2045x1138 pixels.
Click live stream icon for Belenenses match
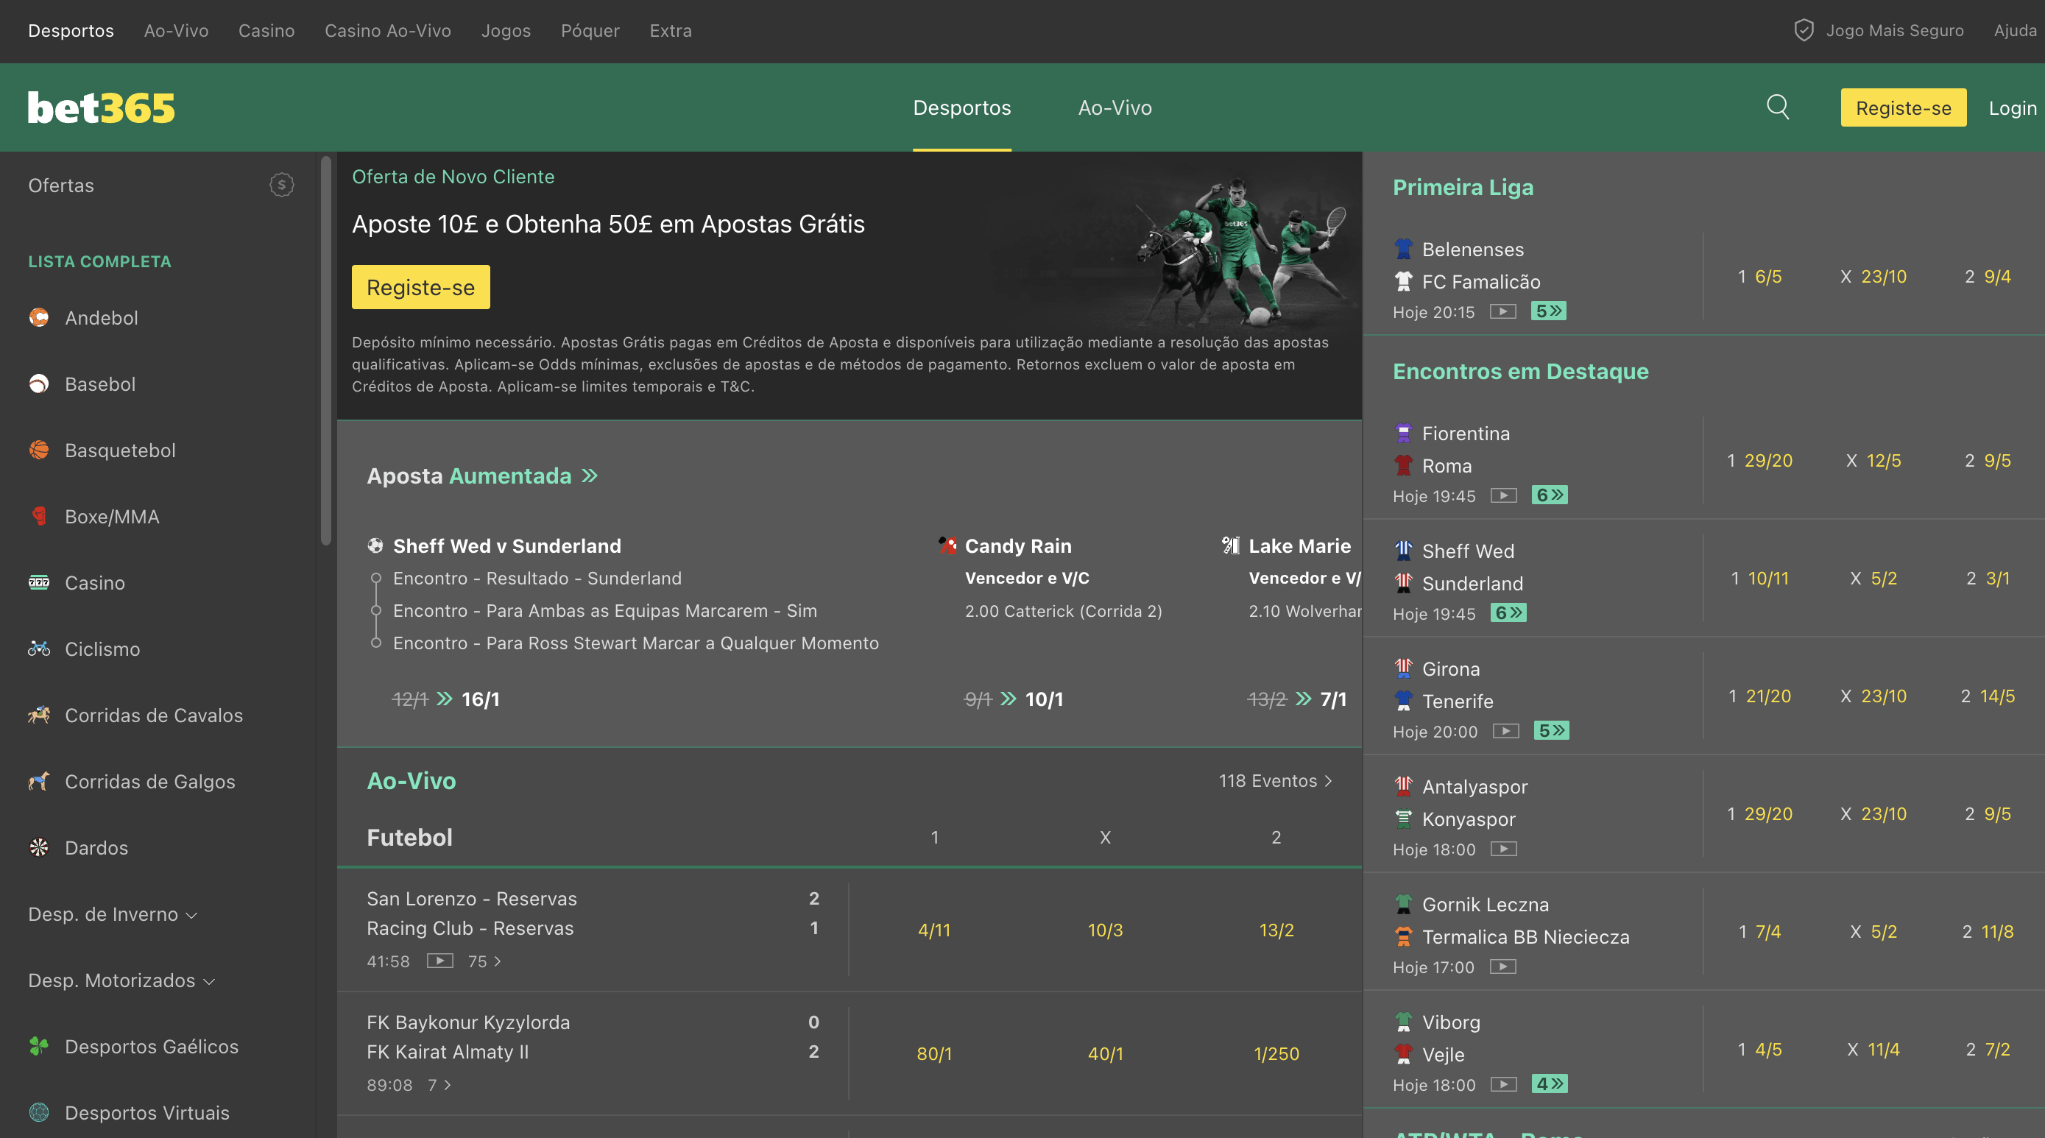1502,311
